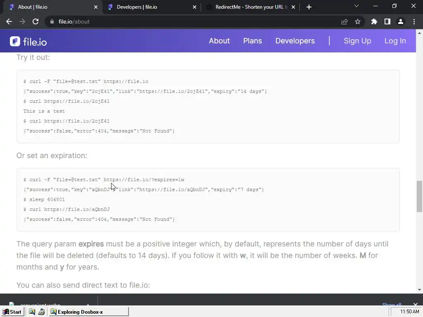Viewport: 423px width, 317px height.
Task: Click the second quick launch taskbar icon
Action: click(41, 312)
